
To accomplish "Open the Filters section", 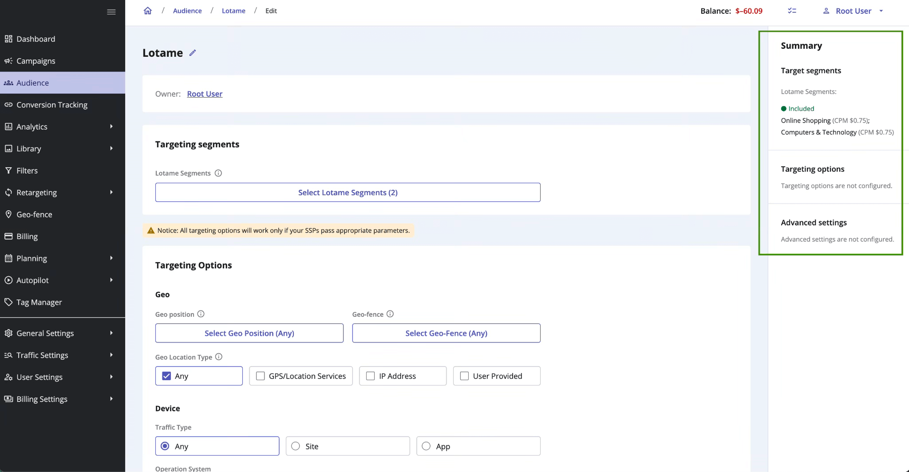I will point(27,170).
